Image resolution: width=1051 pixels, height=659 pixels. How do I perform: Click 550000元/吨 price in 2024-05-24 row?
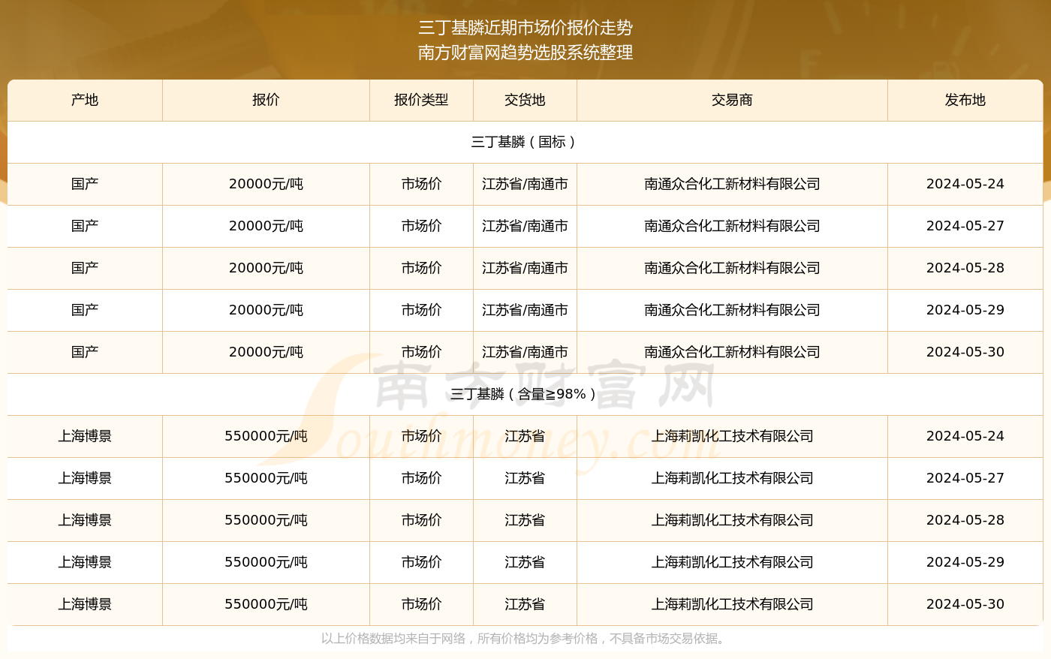pyautogui.click(x=266, y=436)
